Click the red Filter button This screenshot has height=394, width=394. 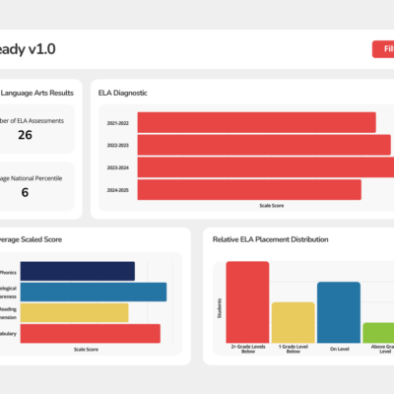pos(383,49)
